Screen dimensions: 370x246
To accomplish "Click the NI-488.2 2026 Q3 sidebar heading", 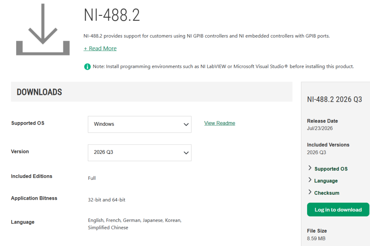I will click(x=334, y=99).
